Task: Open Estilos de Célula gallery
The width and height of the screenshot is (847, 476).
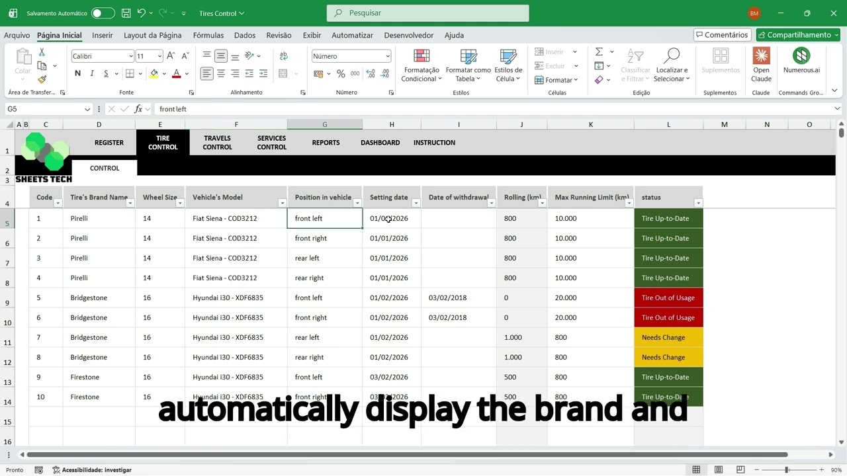Action: coord(508,66)
